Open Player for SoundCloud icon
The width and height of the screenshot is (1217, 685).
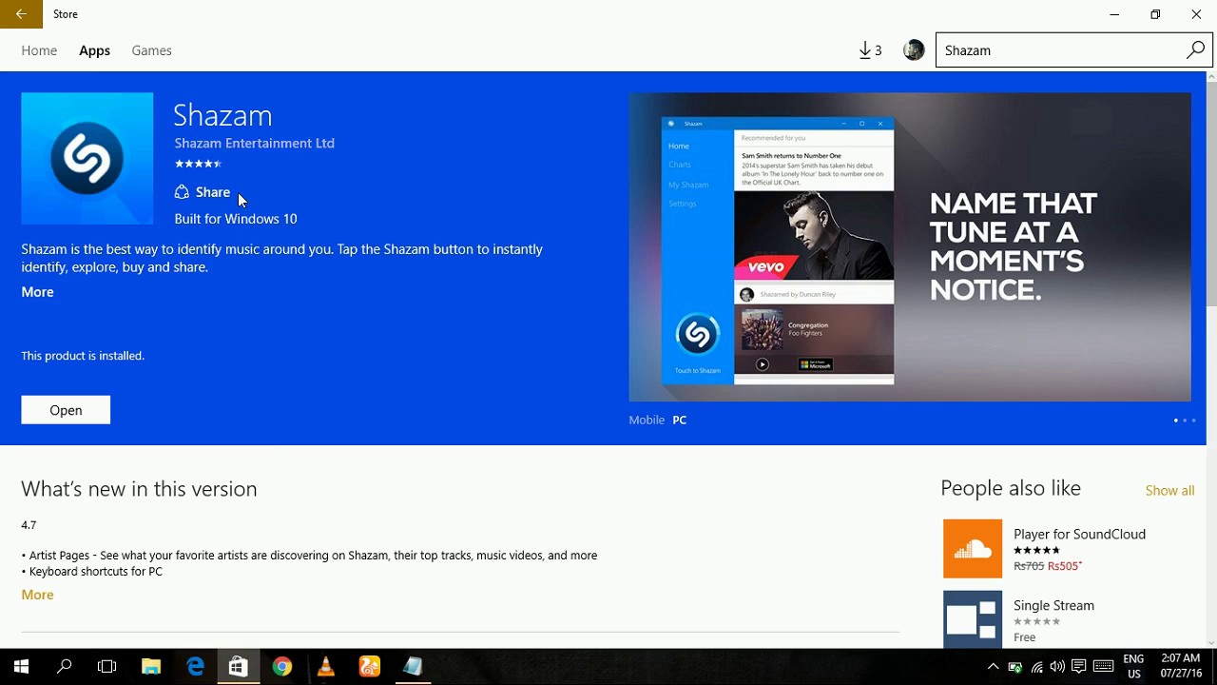tap(973, 549)
